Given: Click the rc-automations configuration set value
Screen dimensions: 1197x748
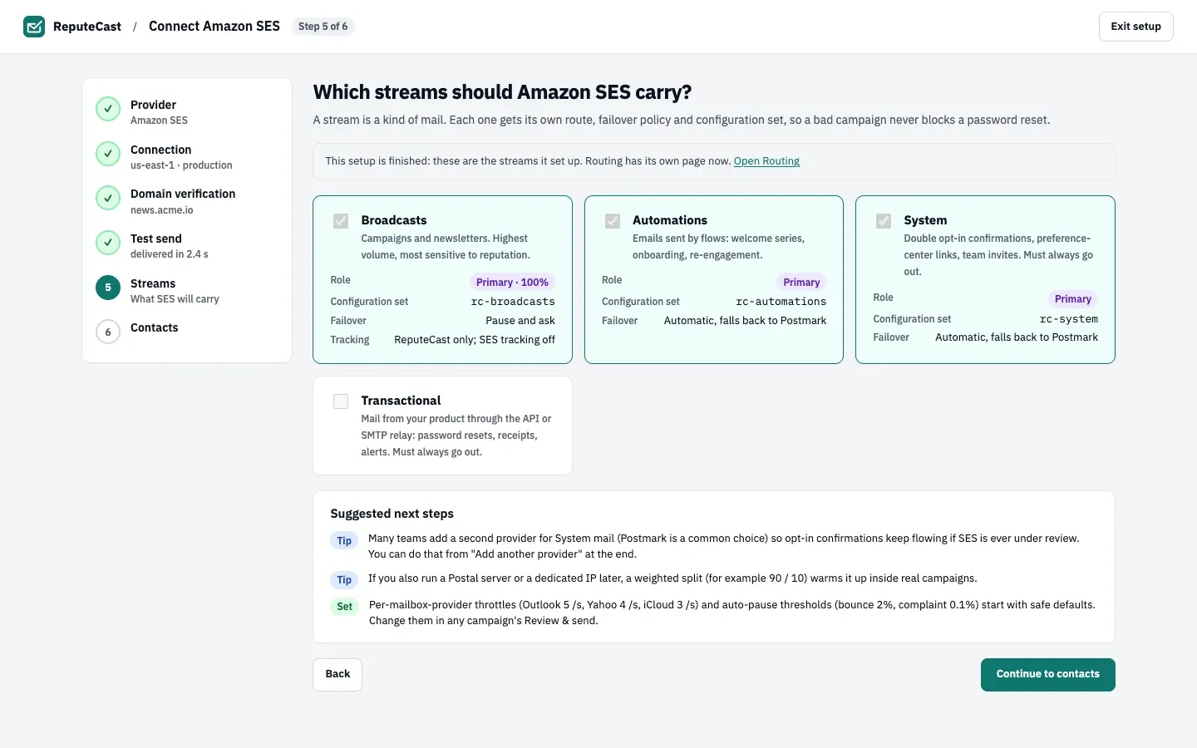Looking at the screenshot, I should click(x=781, y=302).
